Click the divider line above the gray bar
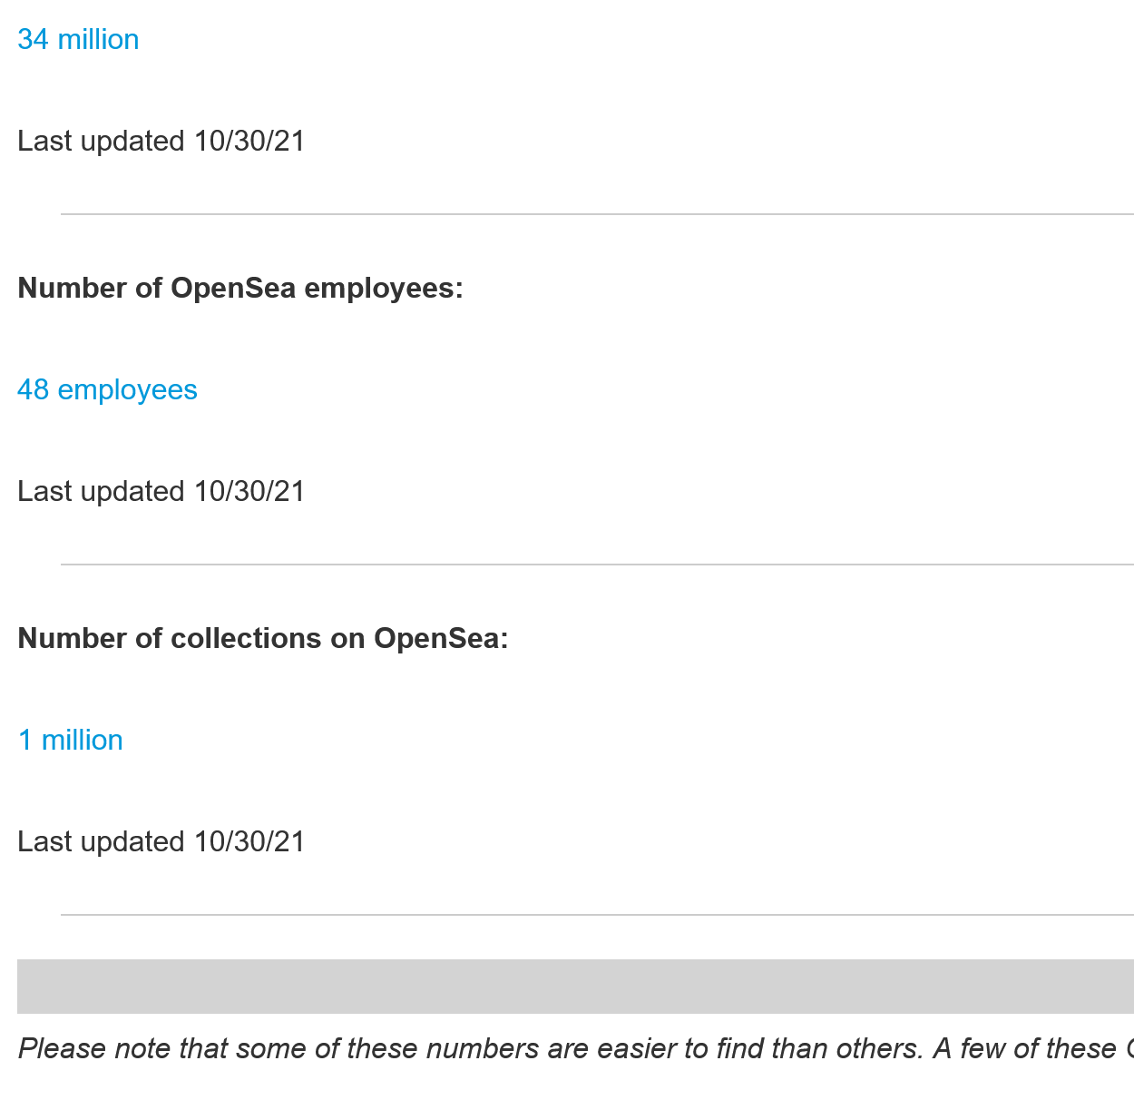Viewport: 1134px width, 1100px height. 597,915
